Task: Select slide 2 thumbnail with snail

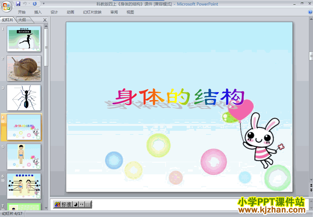Action: 24,68
